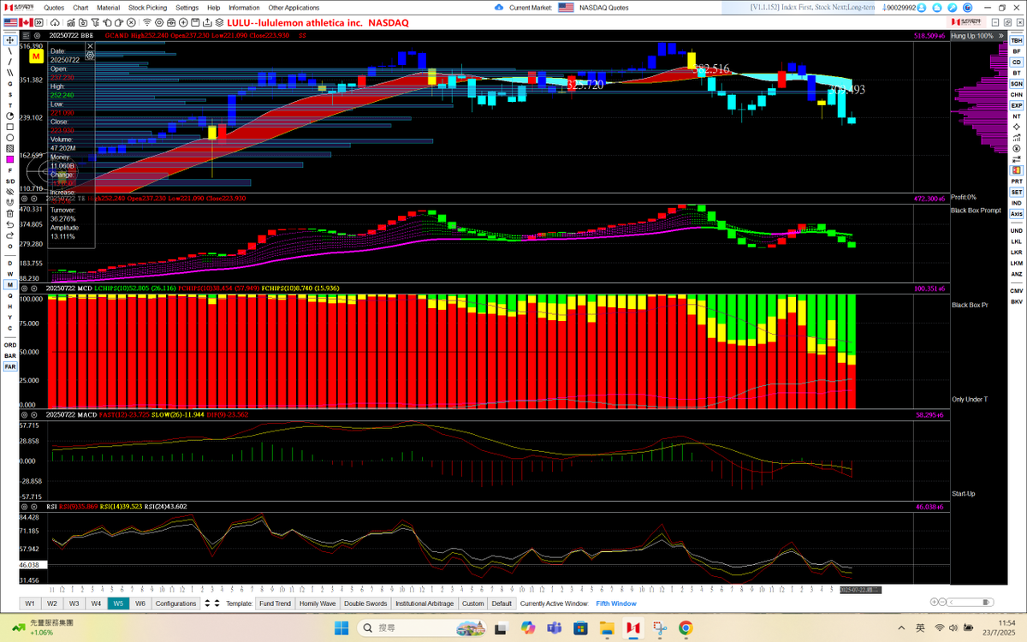Image resolution: width=1027 pixels, height=642 pixels.
Task: Expand the Hung Up panel double arrow
Action: pyautogui.click(x=1001, y=36)
